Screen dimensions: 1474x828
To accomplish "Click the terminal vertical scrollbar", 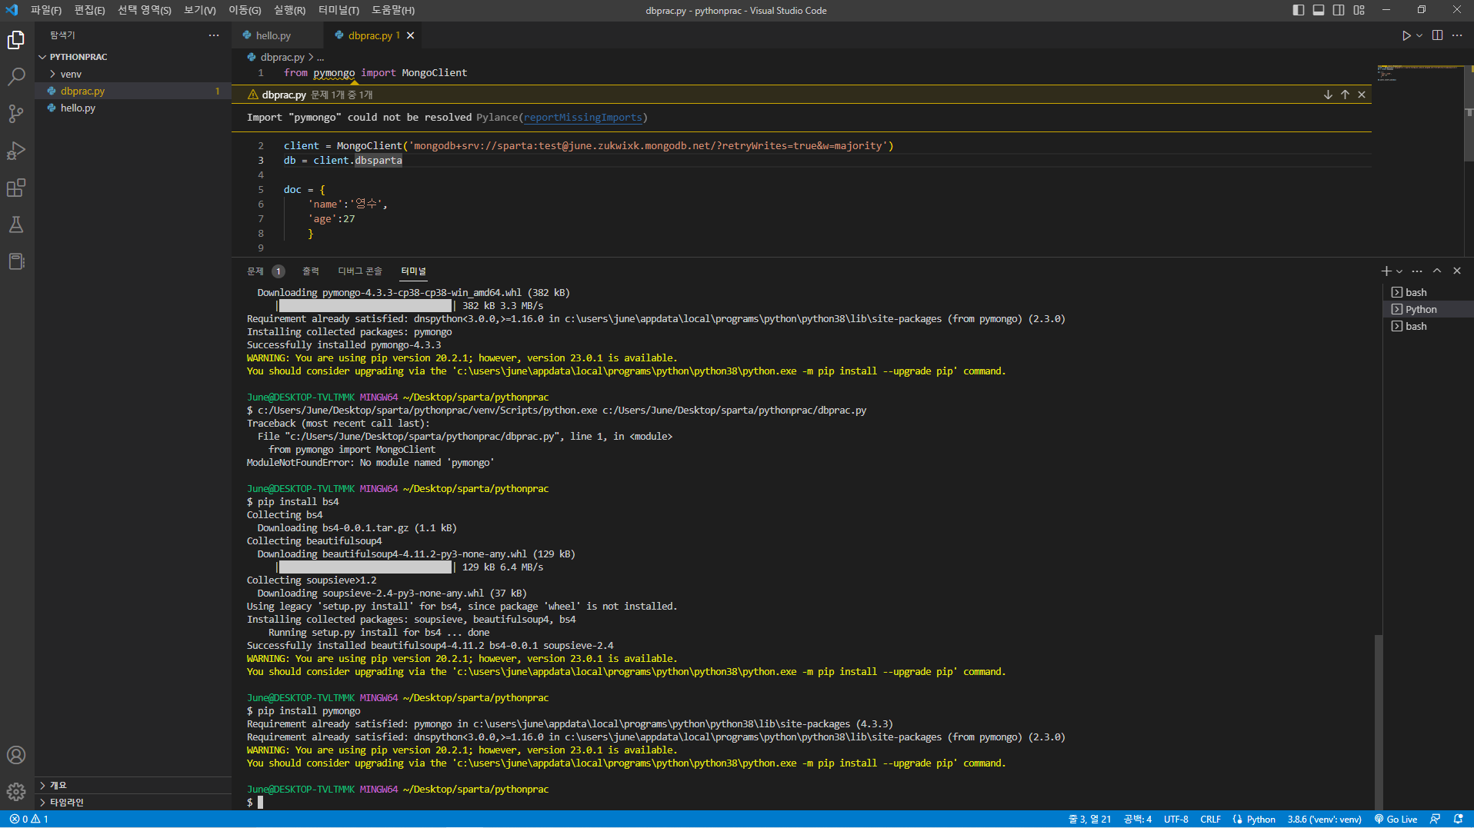I will 1379,721.
